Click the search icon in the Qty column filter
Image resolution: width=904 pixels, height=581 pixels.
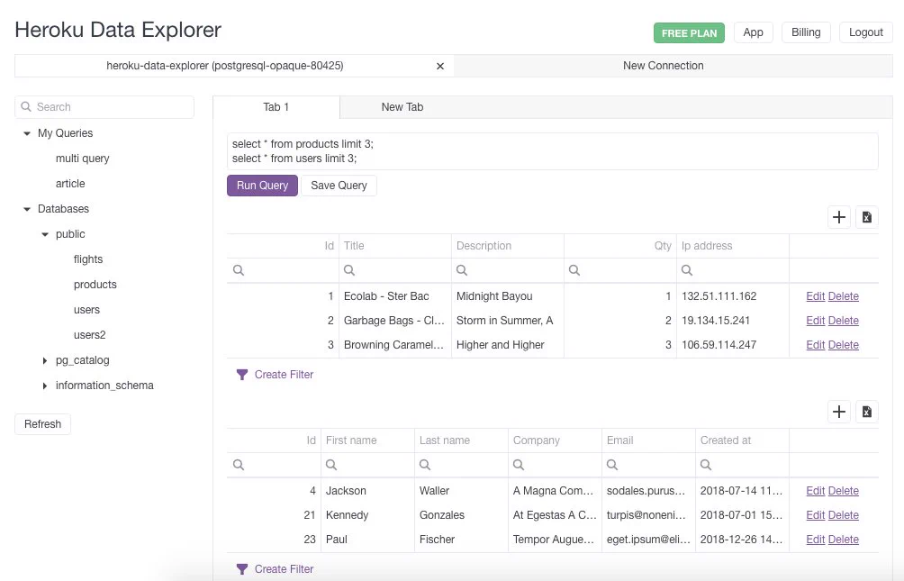click(x=574, y=270)
